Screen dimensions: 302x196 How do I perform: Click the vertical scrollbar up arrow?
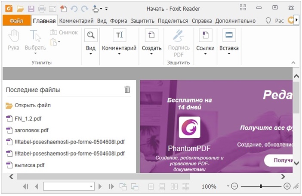point(296,76)
